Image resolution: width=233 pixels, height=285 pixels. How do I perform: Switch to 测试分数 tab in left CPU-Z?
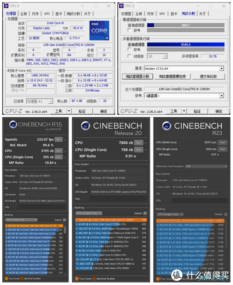pyautogui.click(x=73, y=13)
